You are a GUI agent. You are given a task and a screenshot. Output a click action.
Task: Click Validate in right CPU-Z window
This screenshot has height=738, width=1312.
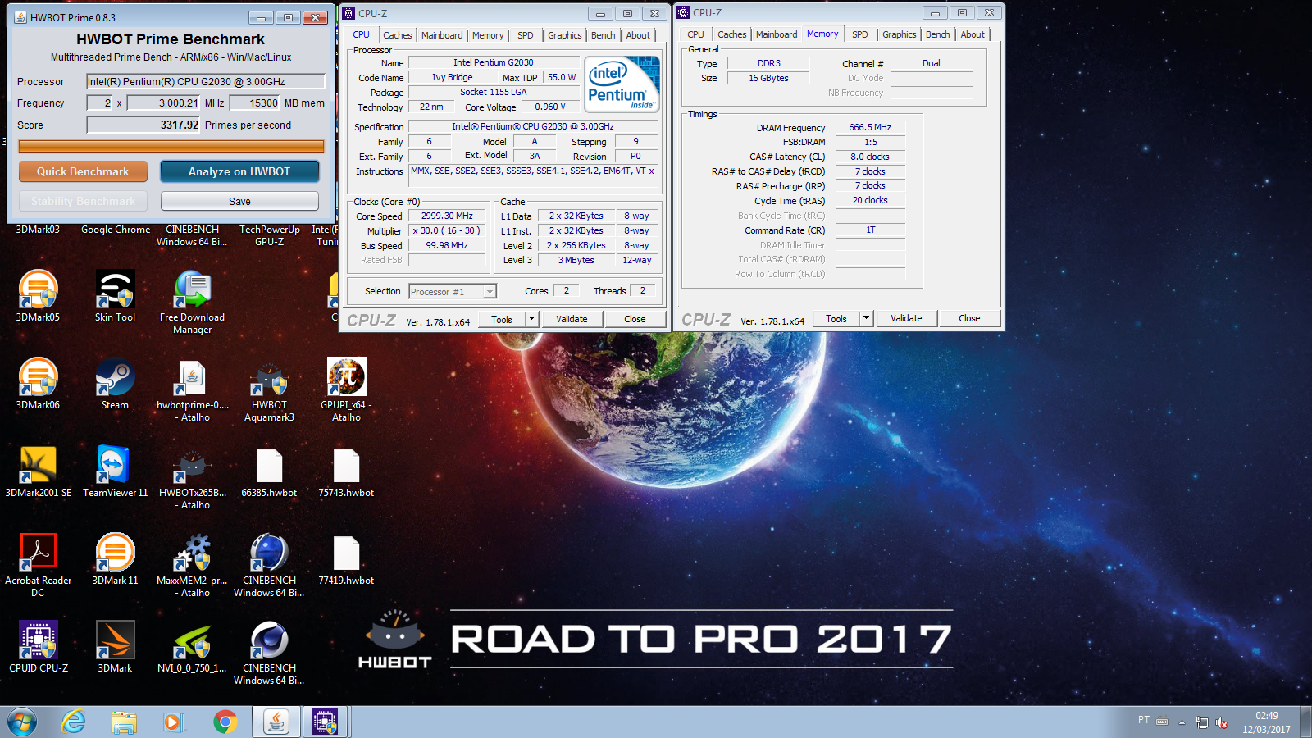click(906, 318)
